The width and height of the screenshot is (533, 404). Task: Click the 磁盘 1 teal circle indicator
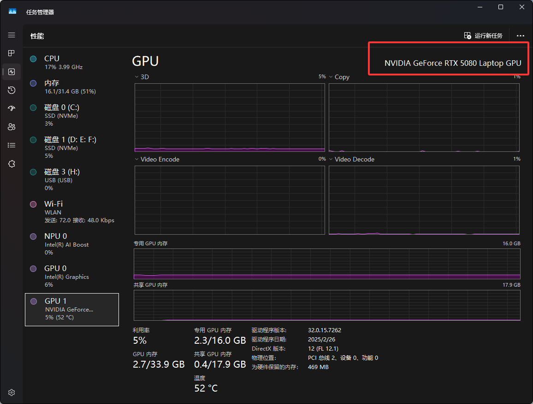[x=33, y=140]
